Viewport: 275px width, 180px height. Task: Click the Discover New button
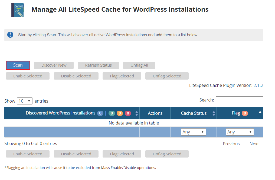click(x=54, y=65)
